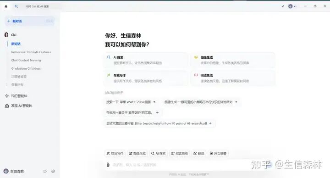Image resolution: width=330 pixels, height=178 pixels.
Task: Click the AI 搜索 chip above the input
Action: [159, 153]
